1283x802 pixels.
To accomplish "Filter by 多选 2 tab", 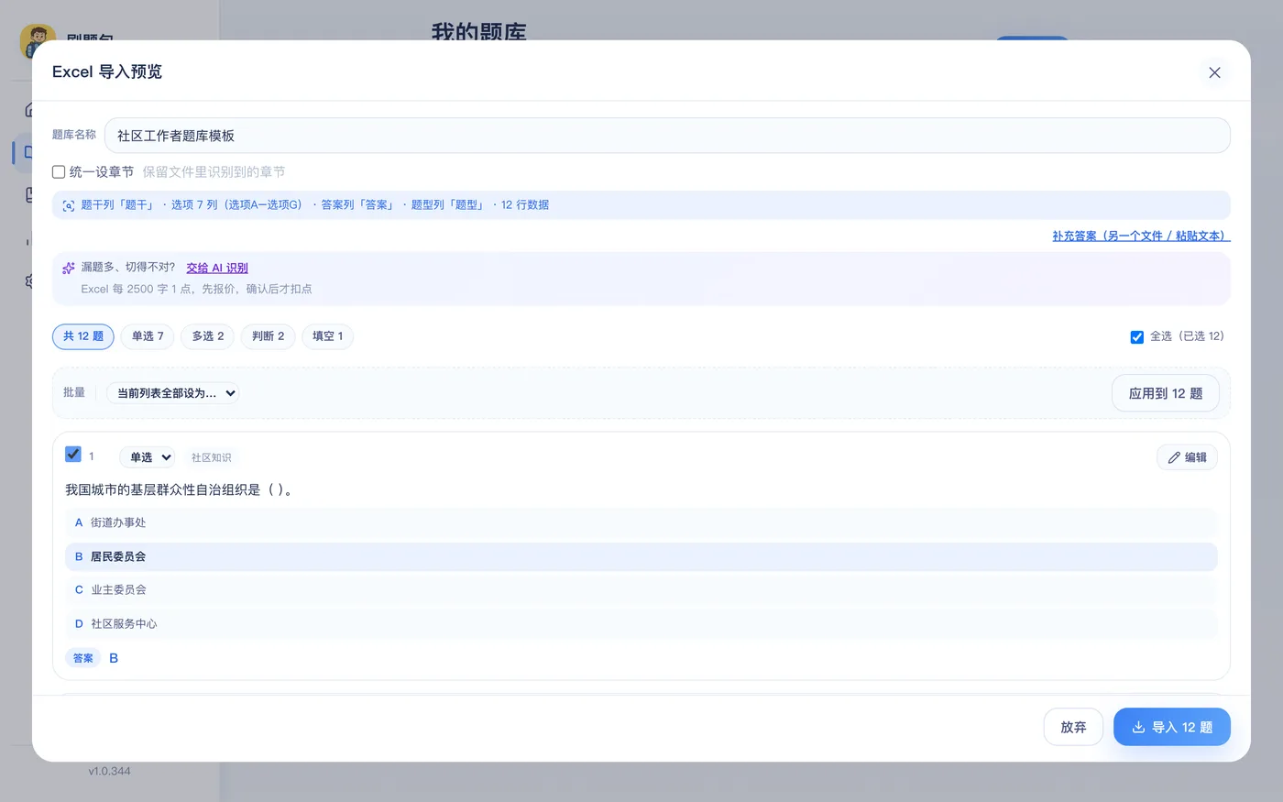I will click(208, 336).
